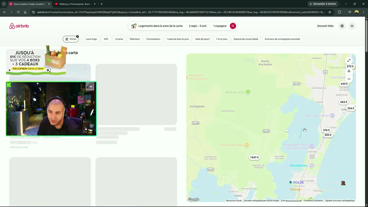Click the Réduction au mois label

pos(19,147)
